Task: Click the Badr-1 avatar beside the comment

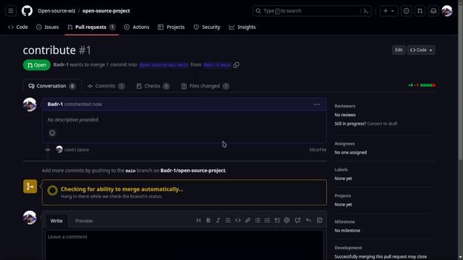Action: click(x=30, y=105)
